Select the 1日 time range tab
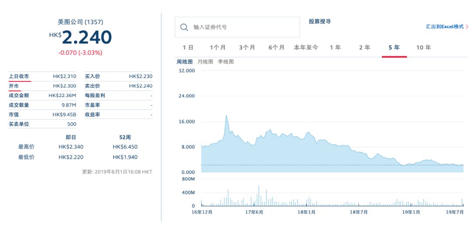This screenshot has height=228, width=471. [x=188, y=47]
